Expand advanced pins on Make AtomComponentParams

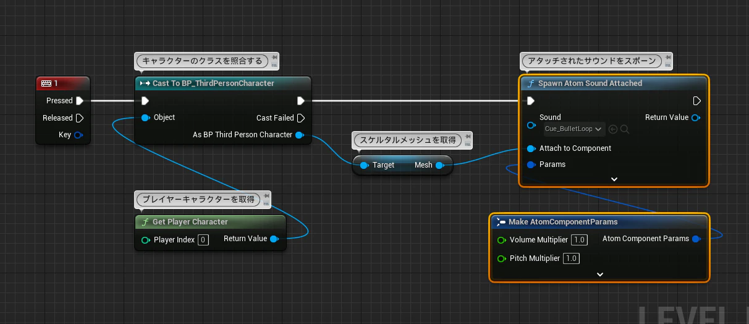click(599, 275)
